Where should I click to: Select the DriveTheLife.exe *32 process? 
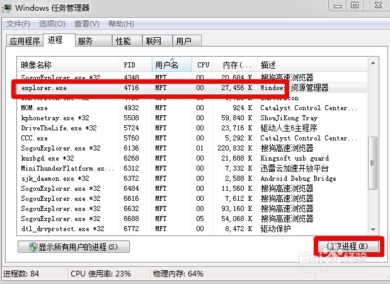(x=192, y=128)
